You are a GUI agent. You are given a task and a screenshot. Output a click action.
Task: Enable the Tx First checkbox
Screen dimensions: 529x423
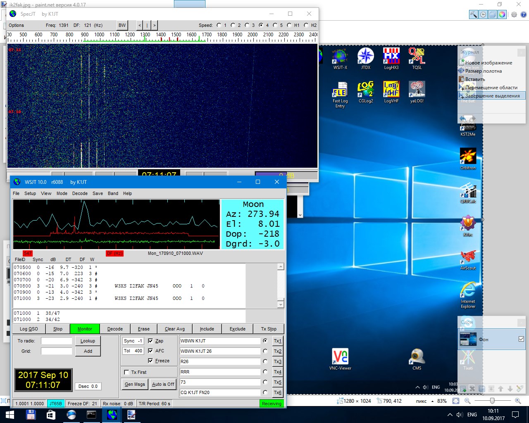[127, 372]
